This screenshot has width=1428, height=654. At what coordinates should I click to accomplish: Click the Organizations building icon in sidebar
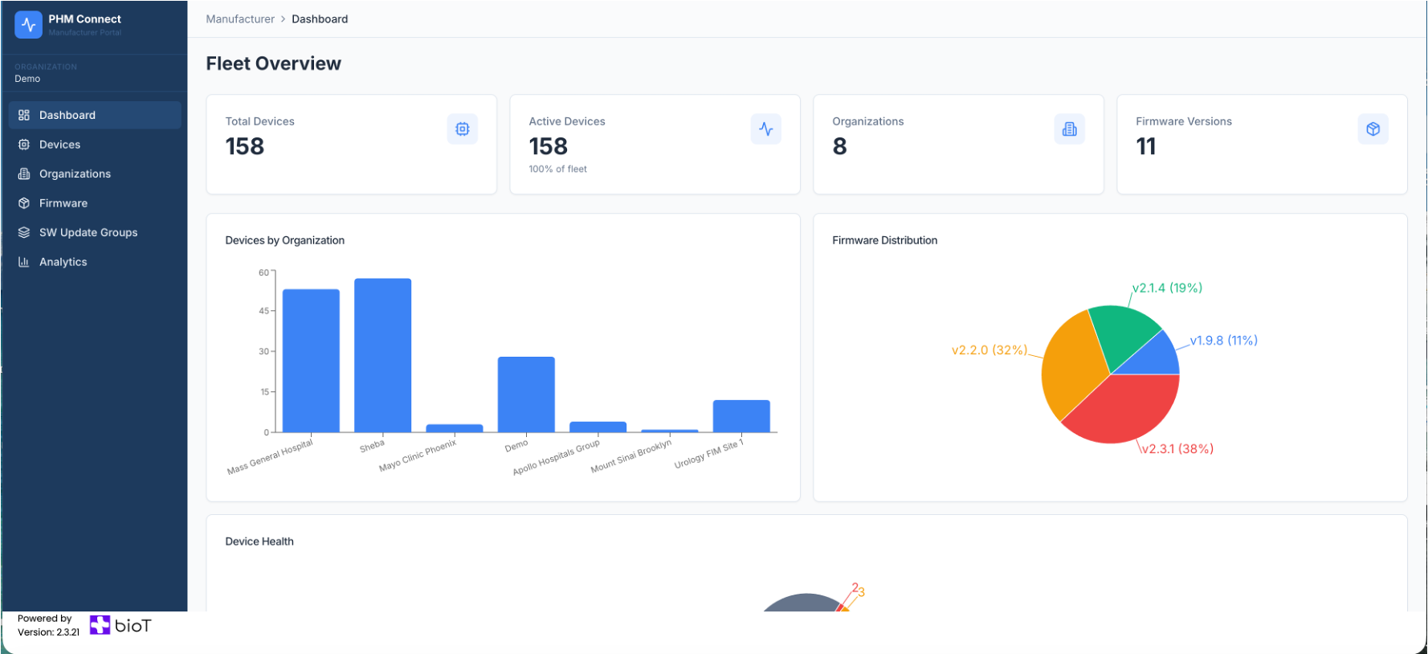click(24, 174)
